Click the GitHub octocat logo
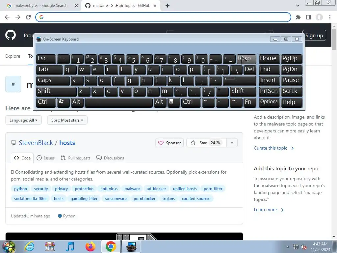This screenshot has height=253, width=337. pos(11,35)
